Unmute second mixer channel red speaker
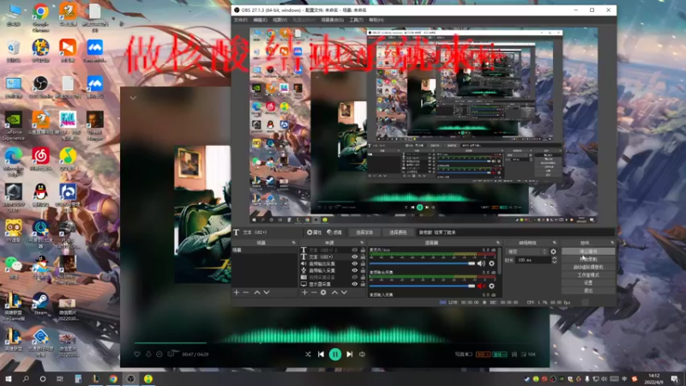 point(481,286)
